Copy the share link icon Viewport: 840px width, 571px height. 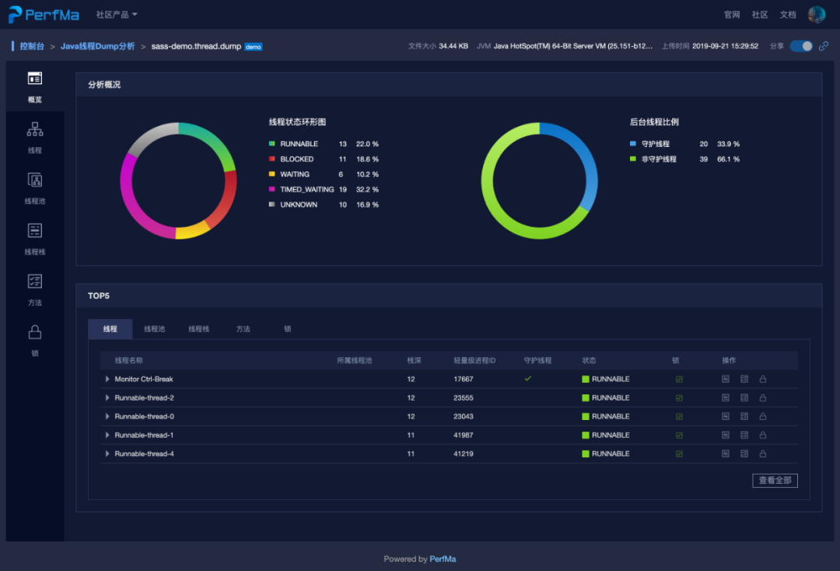824,46
